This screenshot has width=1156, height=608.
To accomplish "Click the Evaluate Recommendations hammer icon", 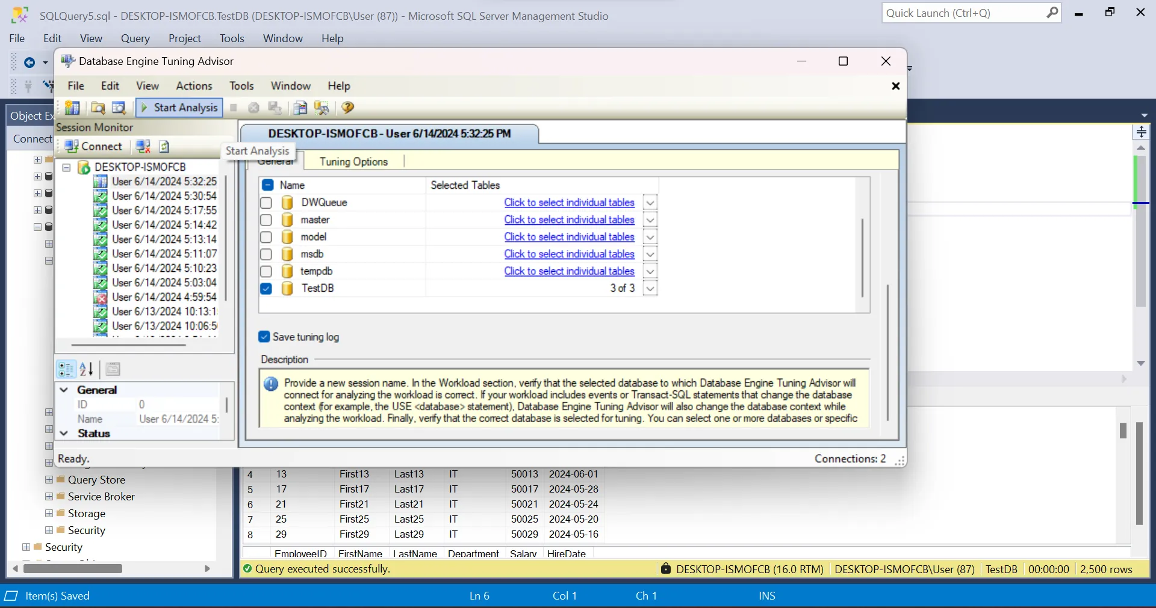I will (x=322, y=108).
